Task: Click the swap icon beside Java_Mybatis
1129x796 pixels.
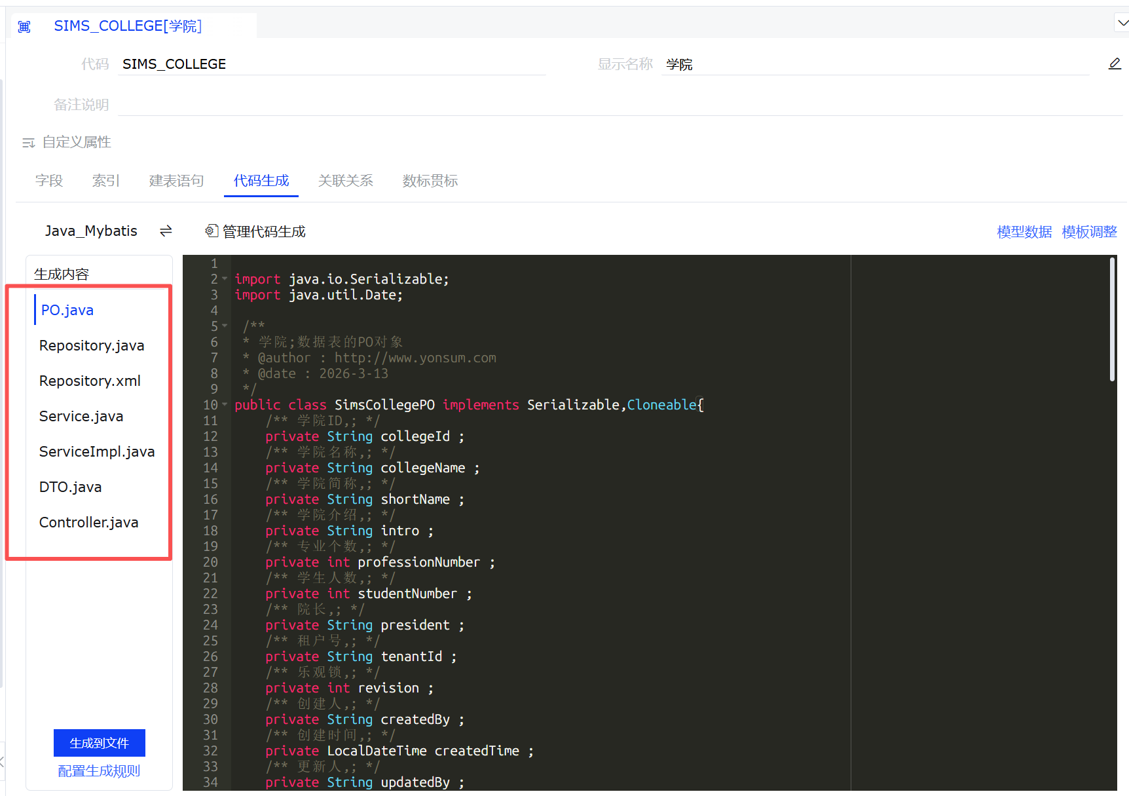Action: 166,231
